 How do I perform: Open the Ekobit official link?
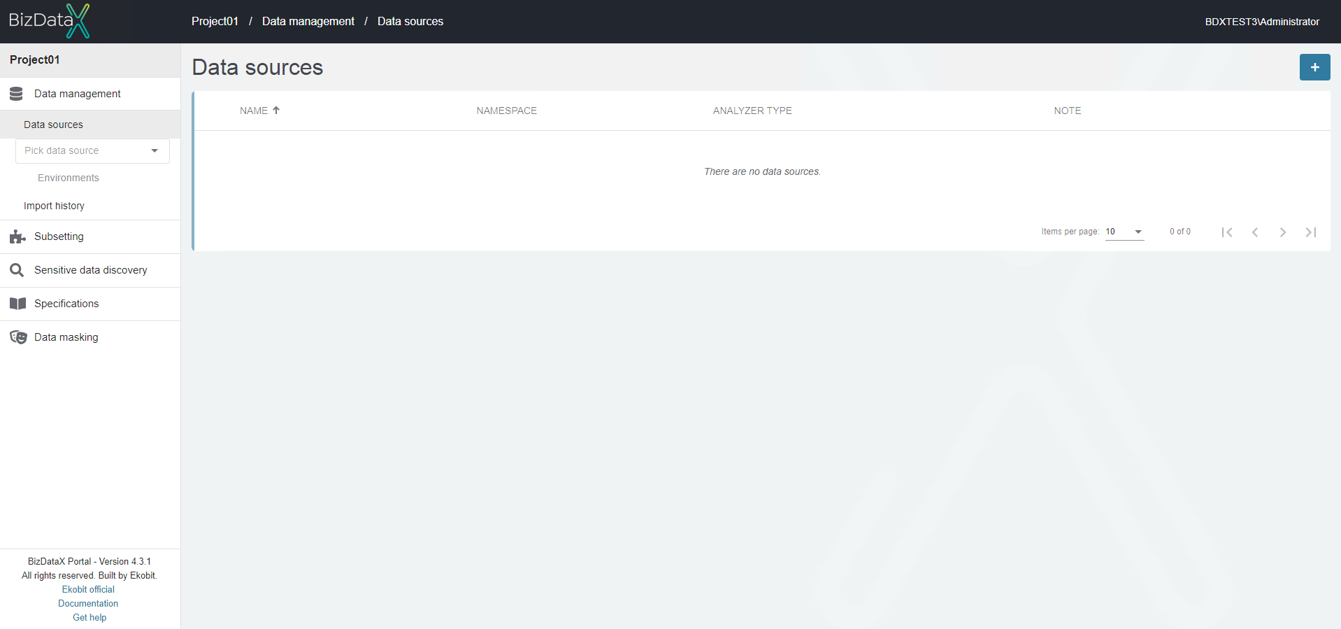coord(88,590)
